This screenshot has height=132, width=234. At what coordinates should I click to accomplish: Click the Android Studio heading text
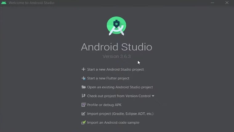point(117,47)
